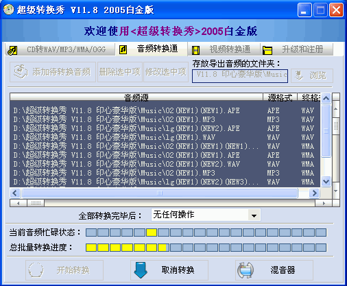This screenshot has width=347, height=286.
Task: Click the 开始转换 button
Action: (64, 270)
